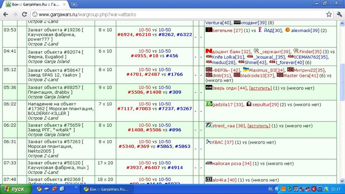Click the scrollbar up arrow
The height and width of the screenshot is (194, 345).
coord(342,23)
